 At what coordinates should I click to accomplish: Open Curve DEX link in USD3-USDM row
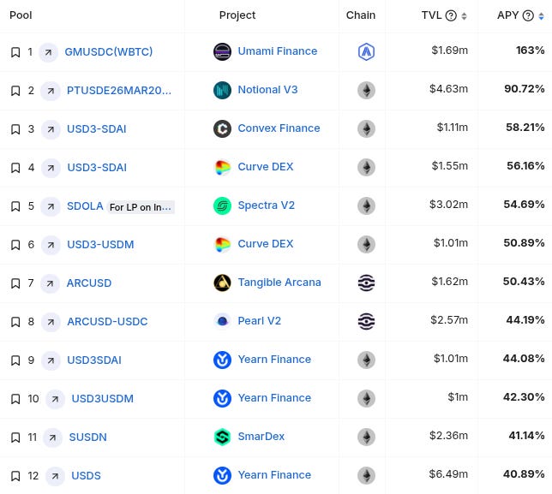coord(266,244)
